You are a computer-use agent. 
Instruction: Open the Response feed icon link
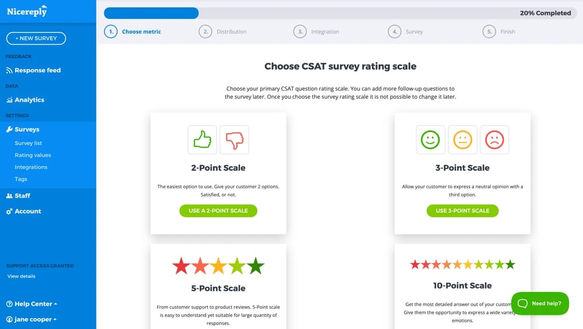coord(9,70)
